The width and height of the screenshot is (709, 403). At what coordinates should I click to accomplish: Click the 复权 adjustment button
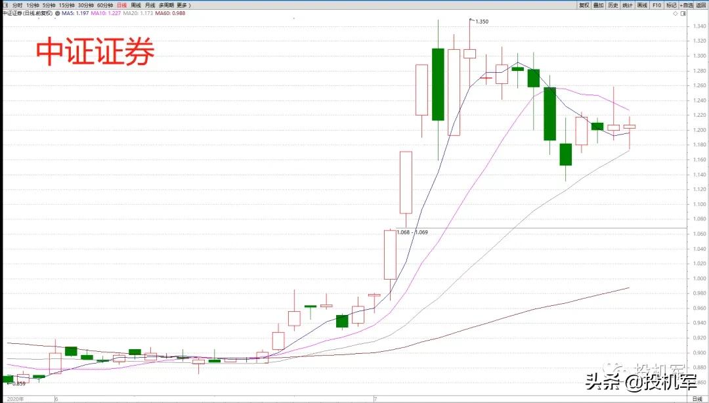coord(584,5)
